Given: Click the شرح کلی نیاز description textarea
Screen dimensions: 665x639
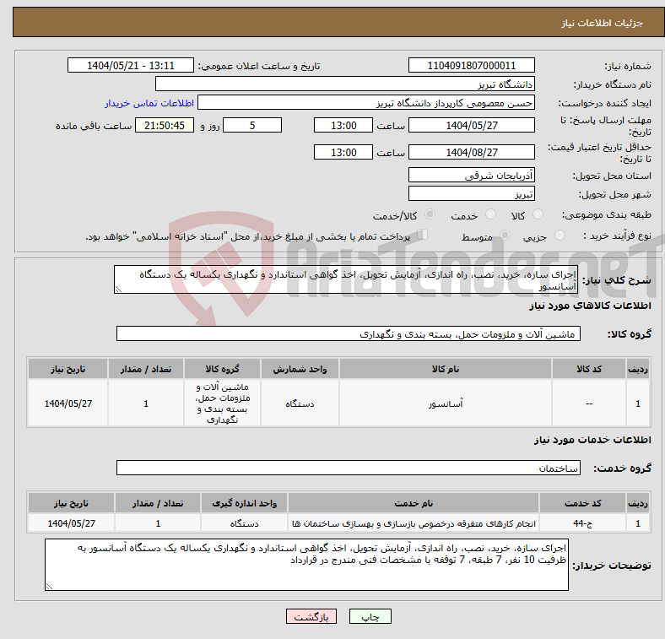Looking at the screenshot, I should click(x=346, y=279).
